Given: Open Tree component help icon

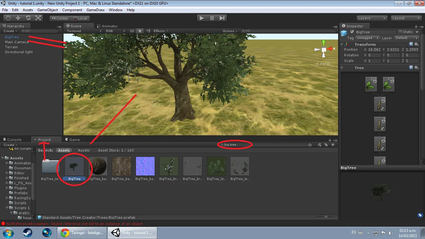Looking at the screenshot, I should pyautogui.click(x=411, y=67).
